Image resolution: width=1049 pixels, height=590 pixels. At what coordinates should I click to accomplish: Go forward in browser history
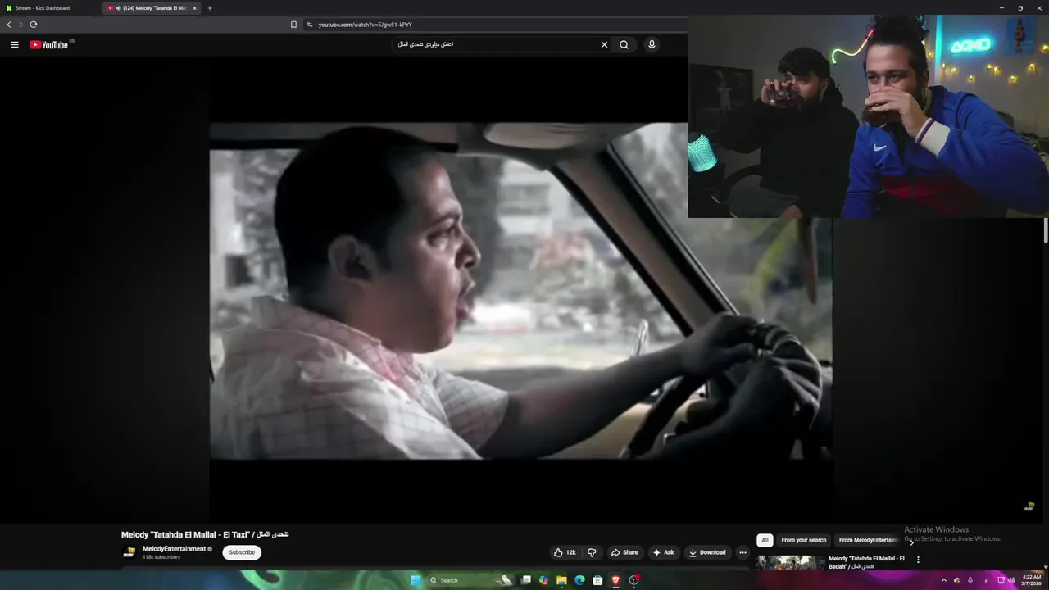pyautogui.click(x=20, y=25)
